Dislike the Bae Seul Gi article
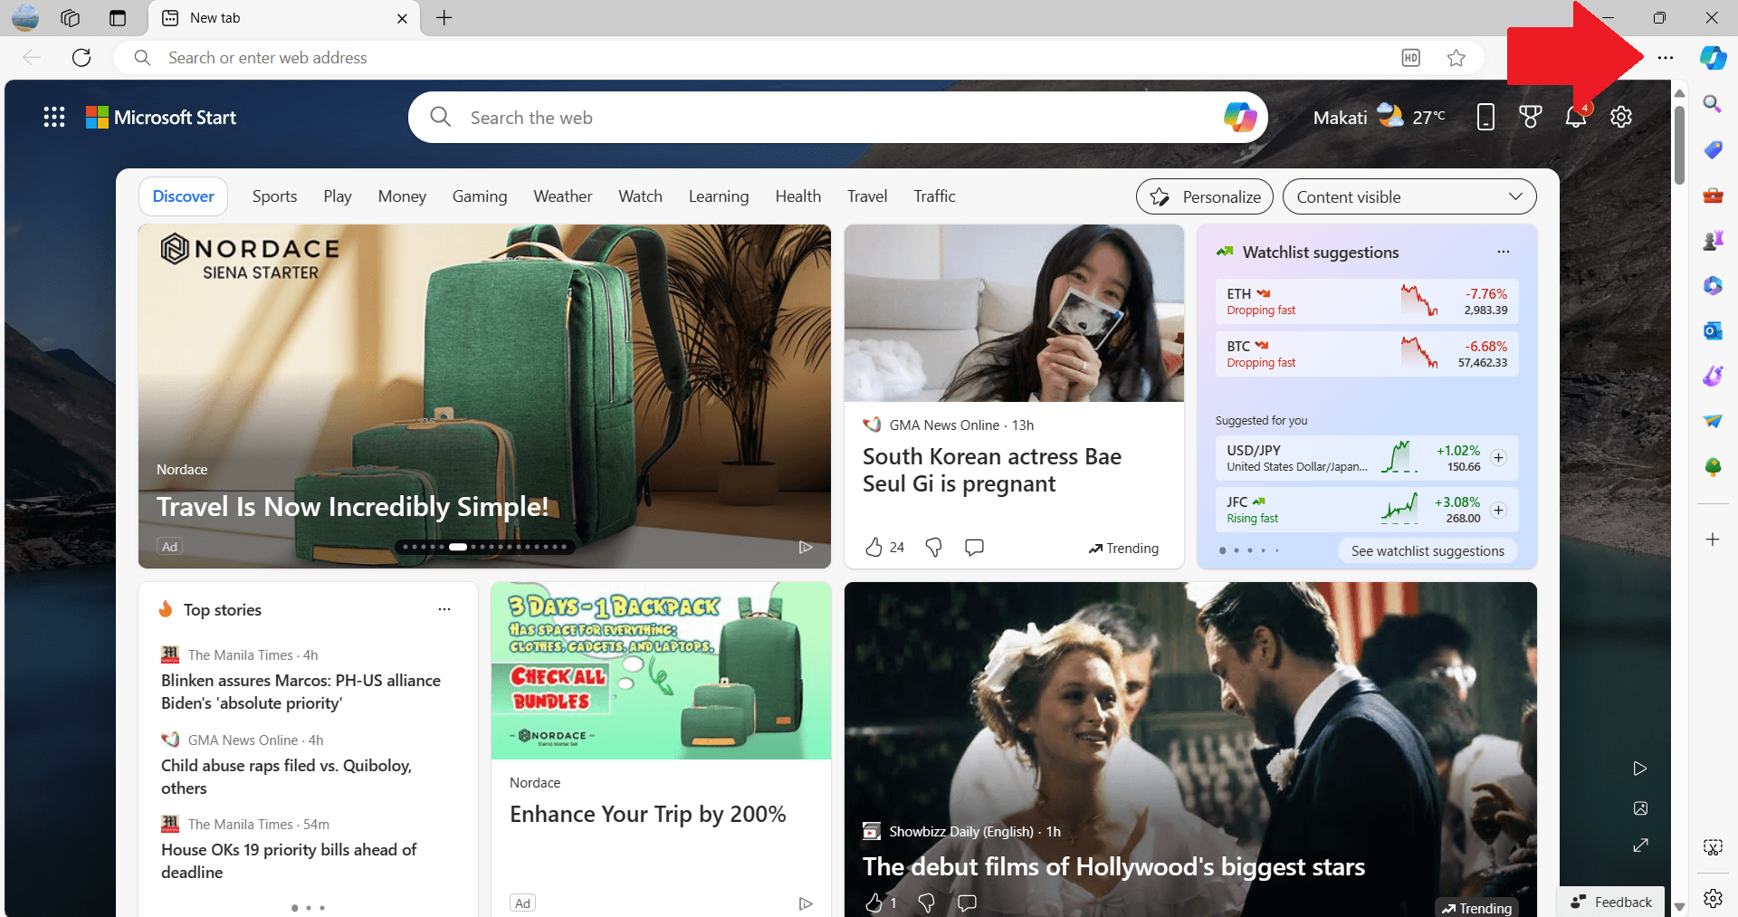The width and height of the screenshot is (1738, 917). pos(933,547)
